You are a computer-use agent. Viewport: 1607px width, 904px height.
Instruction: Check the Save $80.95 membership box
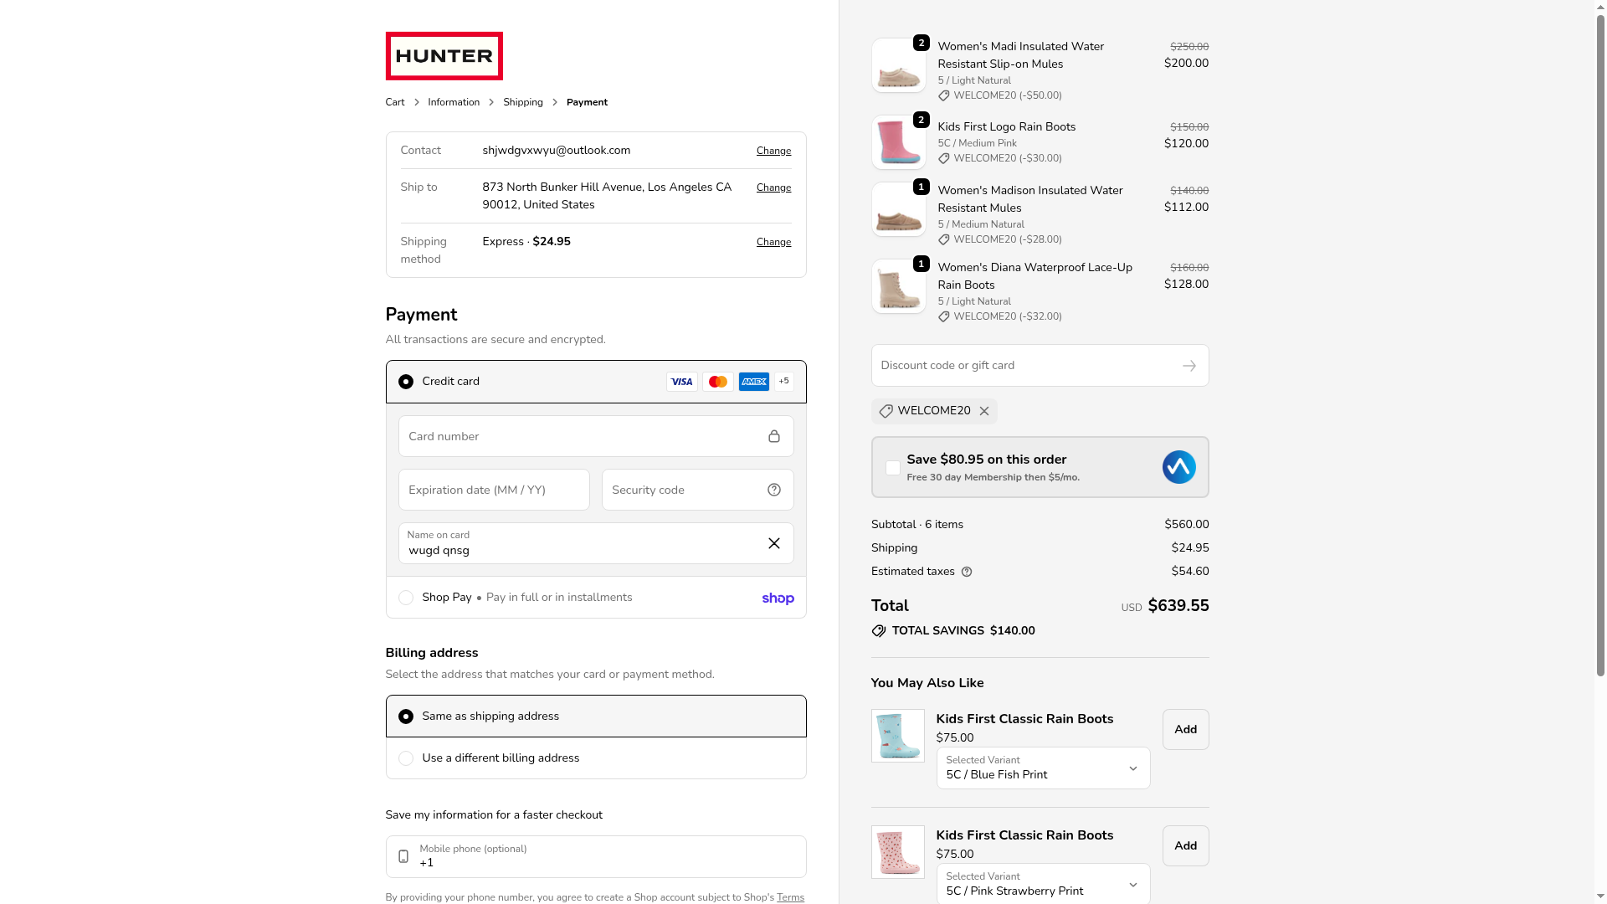[893, 468]
